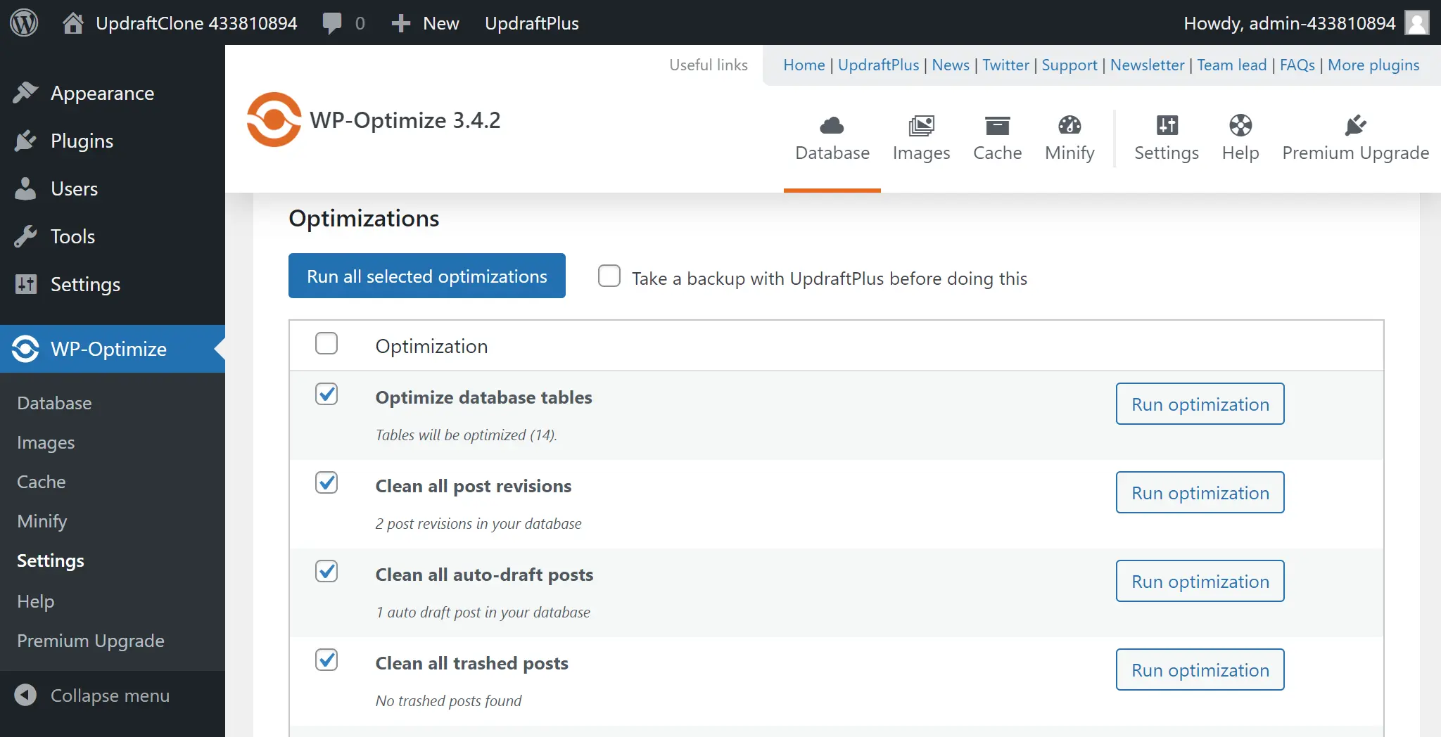Image resolution: width=1441 pixels, height=737 pixels.
Task: Click UpdraftClone 433810894 site name
Action: click(x=196, y=23)
